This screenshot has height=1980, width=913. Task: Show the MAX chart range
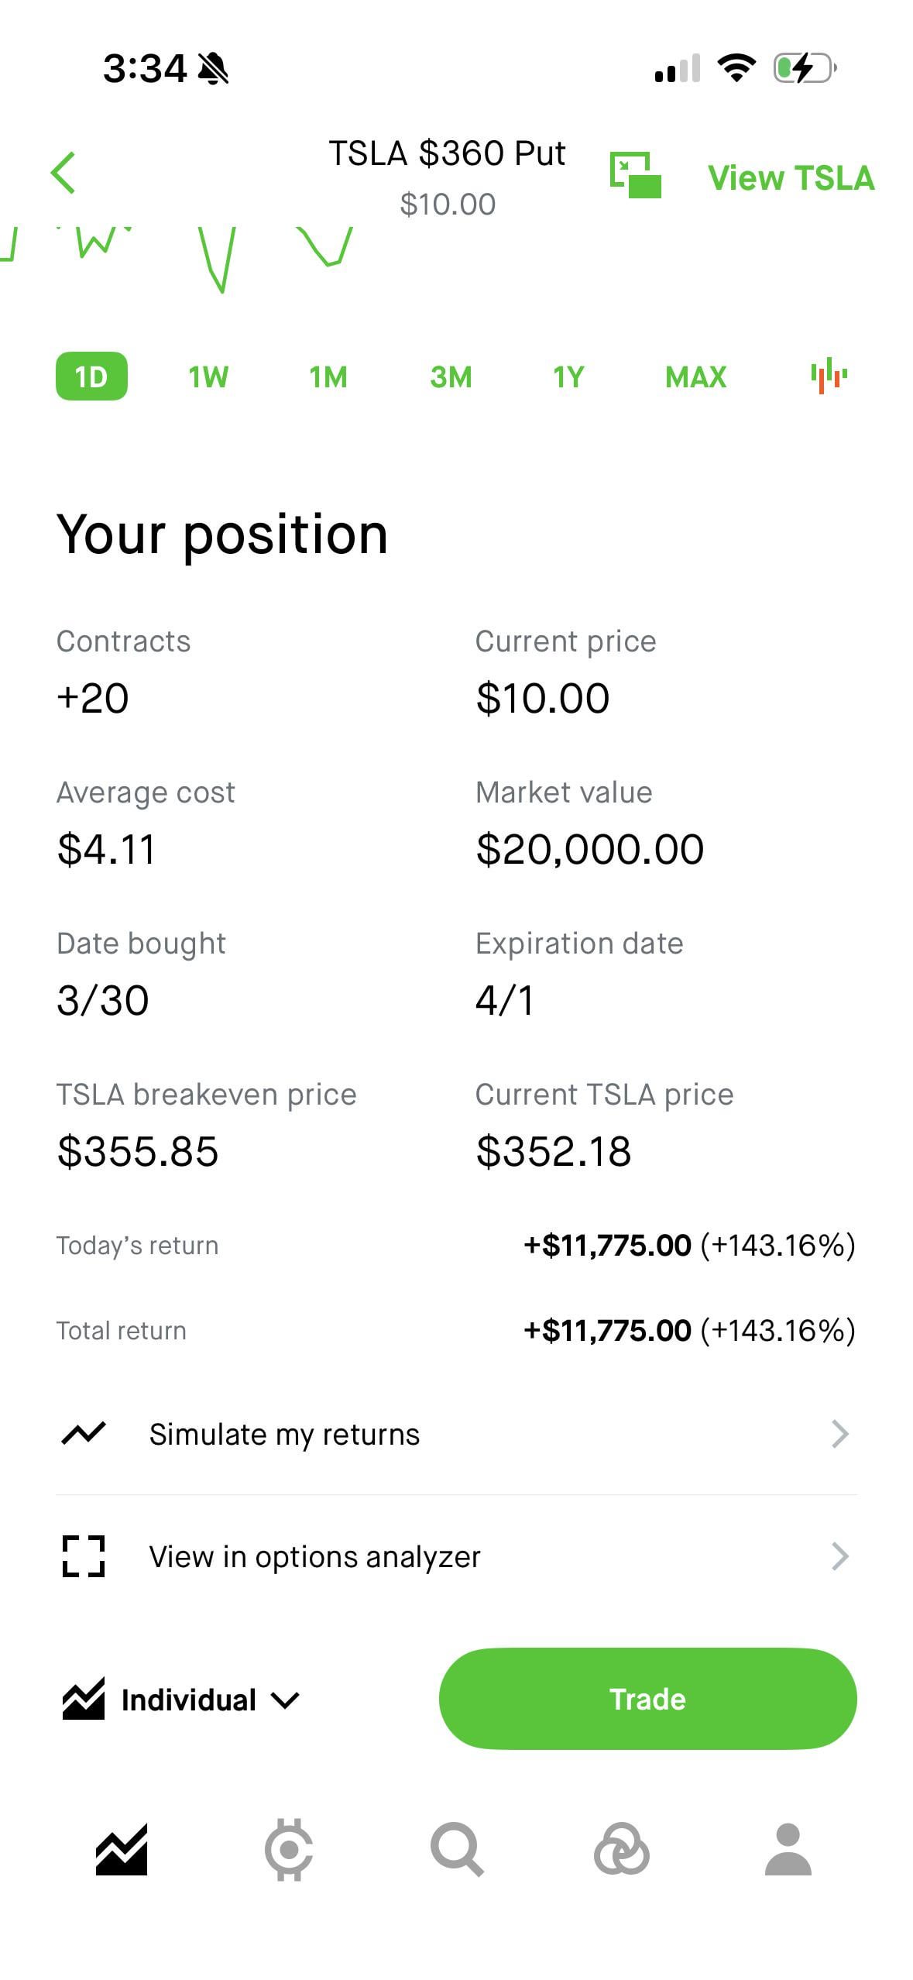pyautogui.click(x=695, y=377)
